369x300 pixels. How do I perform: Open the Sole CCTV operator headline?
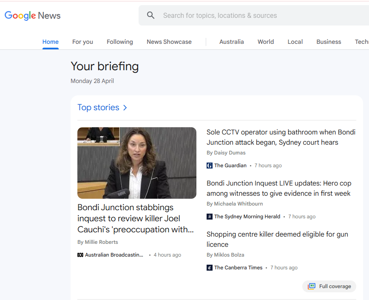click(x=281, y=137)
